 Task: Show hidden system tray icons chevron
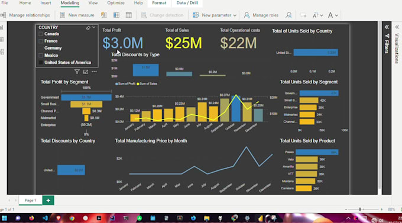tap(348, 218)
